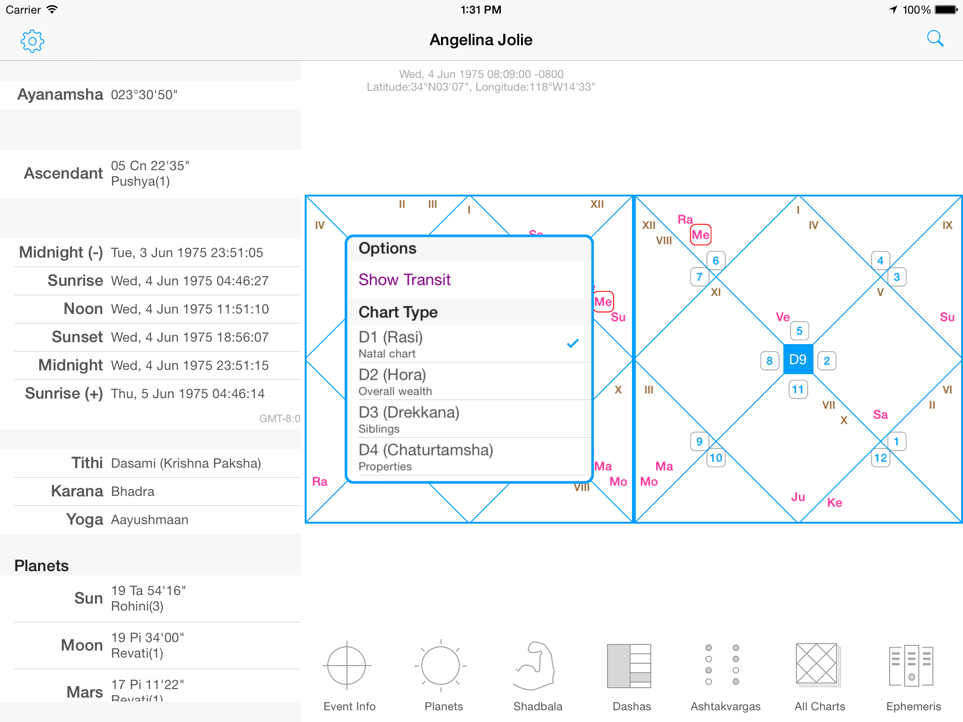Tap circled Me planet in D9 chart
This screenshot has width=963, height=722.
click(701, 235)
